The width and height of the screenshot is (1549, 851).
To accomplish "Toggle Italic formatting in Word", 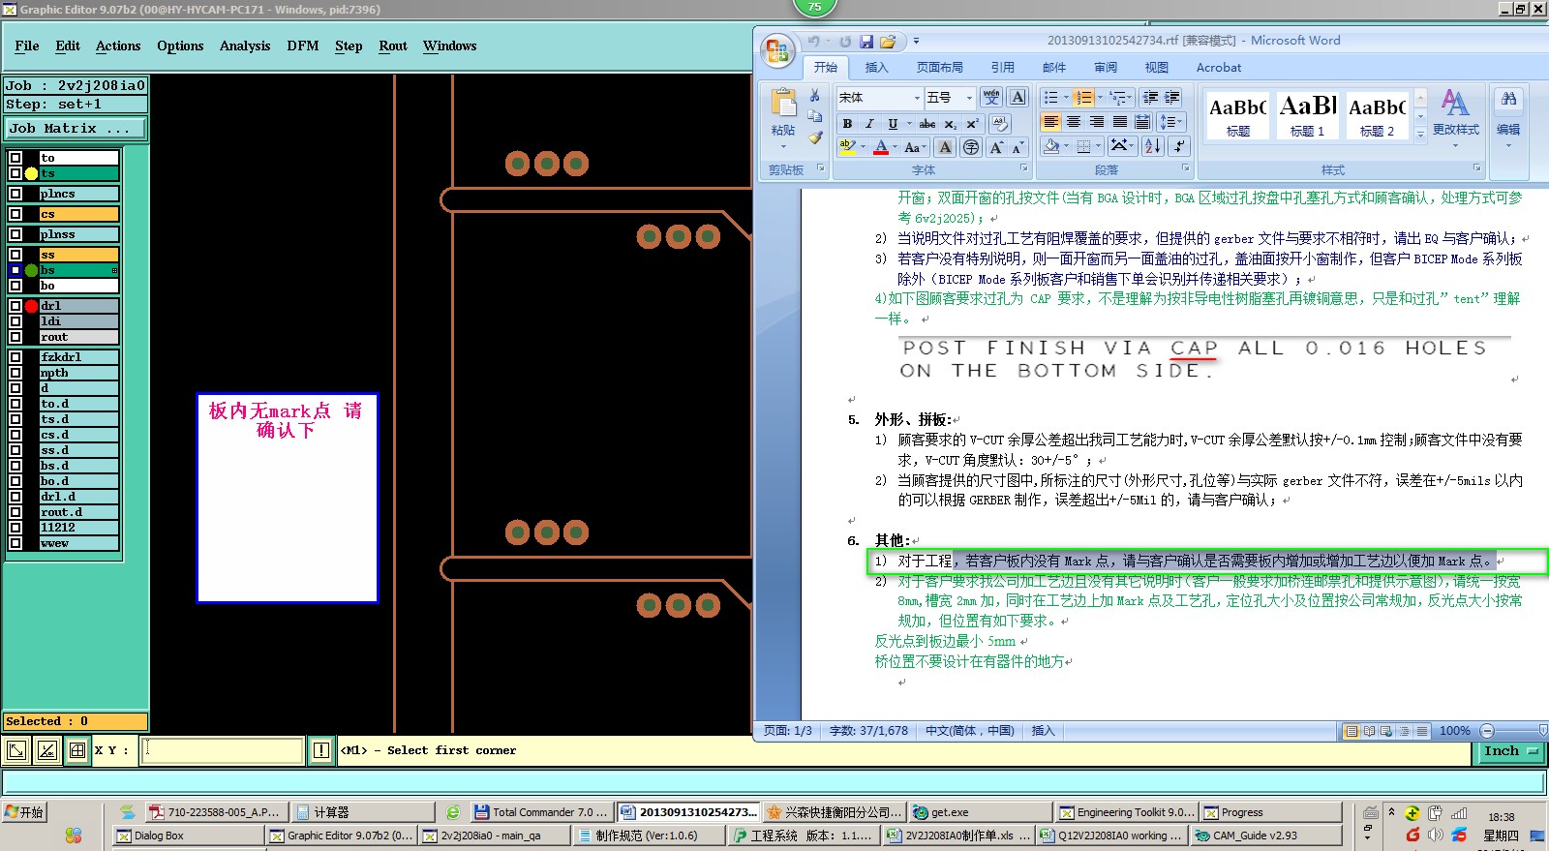I will [869, 124].
